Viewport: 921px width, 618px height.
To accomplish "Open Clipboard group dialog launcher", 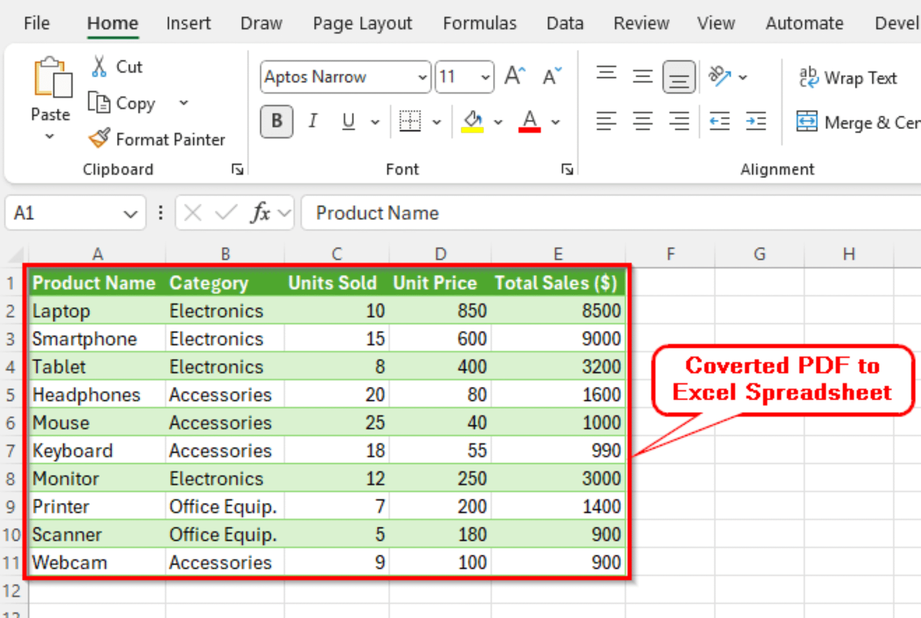I will (x=237, y=170).
